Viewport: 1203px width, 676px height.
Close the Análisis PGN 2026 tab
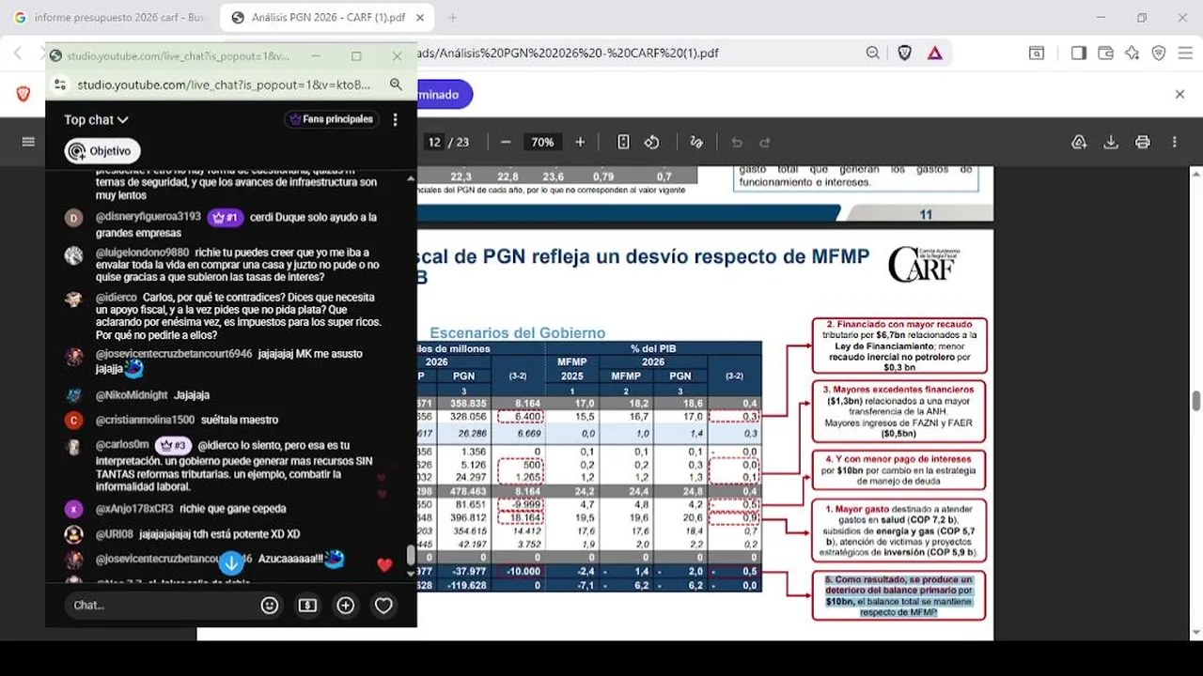[x=419, y=18]
